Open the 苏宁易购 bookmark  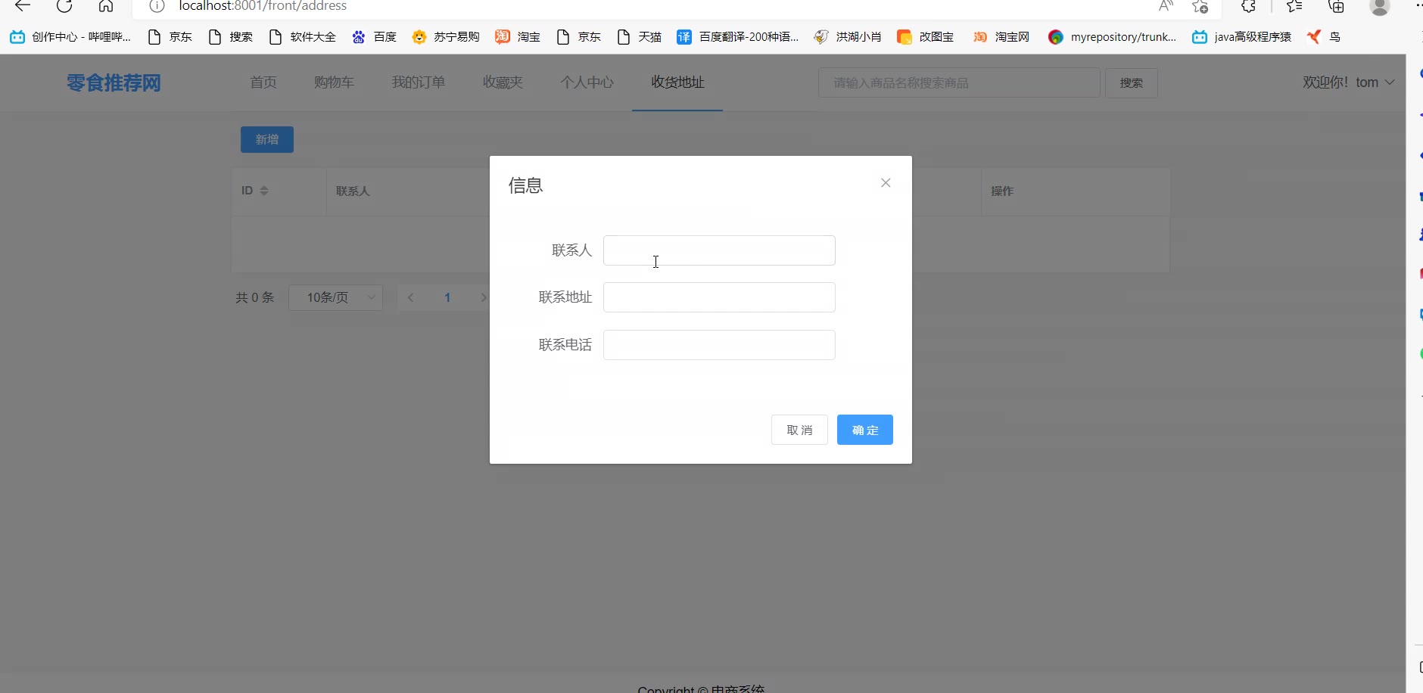tap(446, 37)
